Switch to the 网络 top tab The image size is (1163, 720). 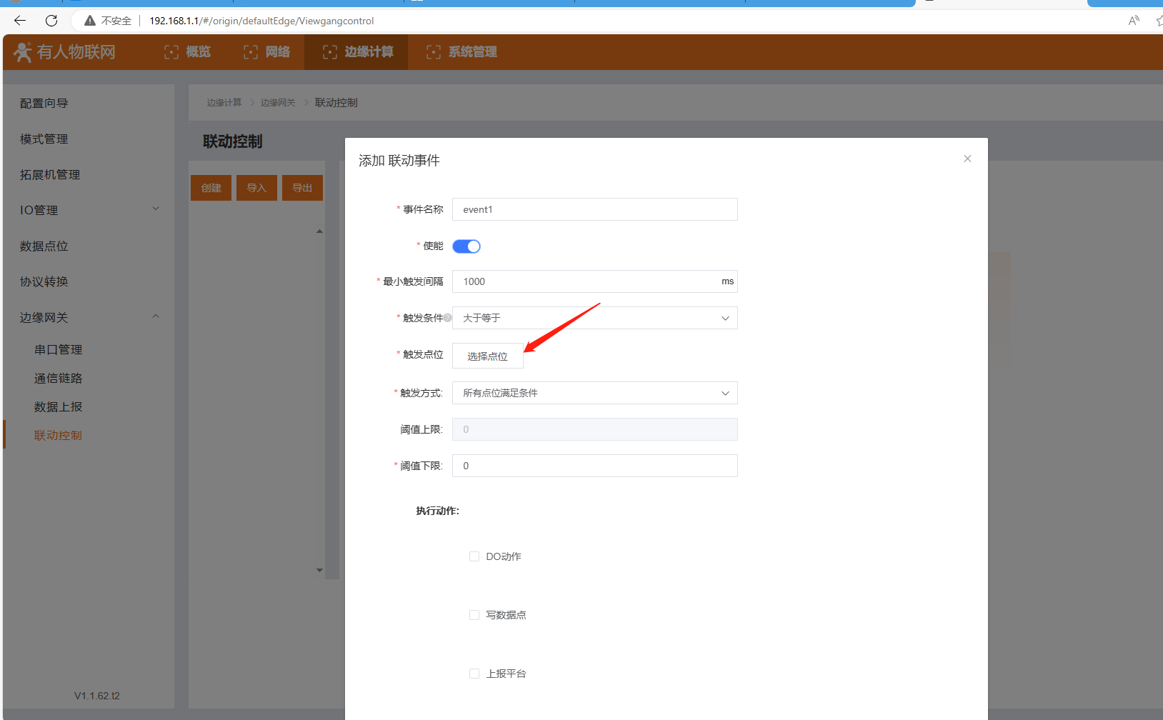pyautogui.click(x=267, y=52)
